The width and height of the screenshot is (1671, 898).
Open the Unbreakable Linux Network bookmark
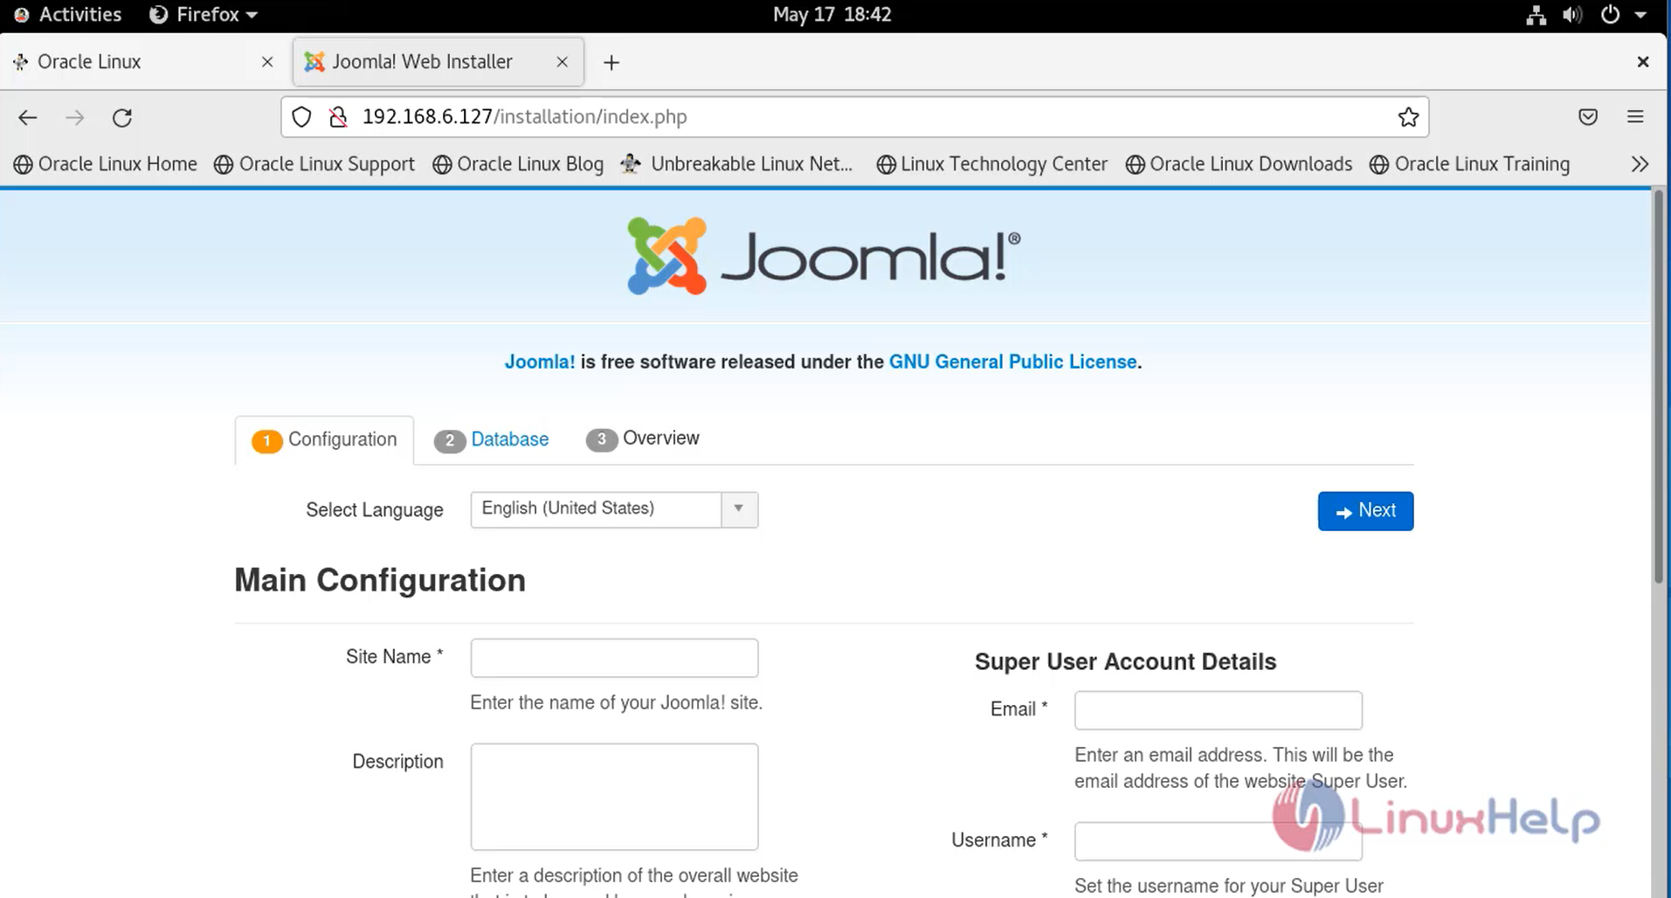[x=736, y=164]
